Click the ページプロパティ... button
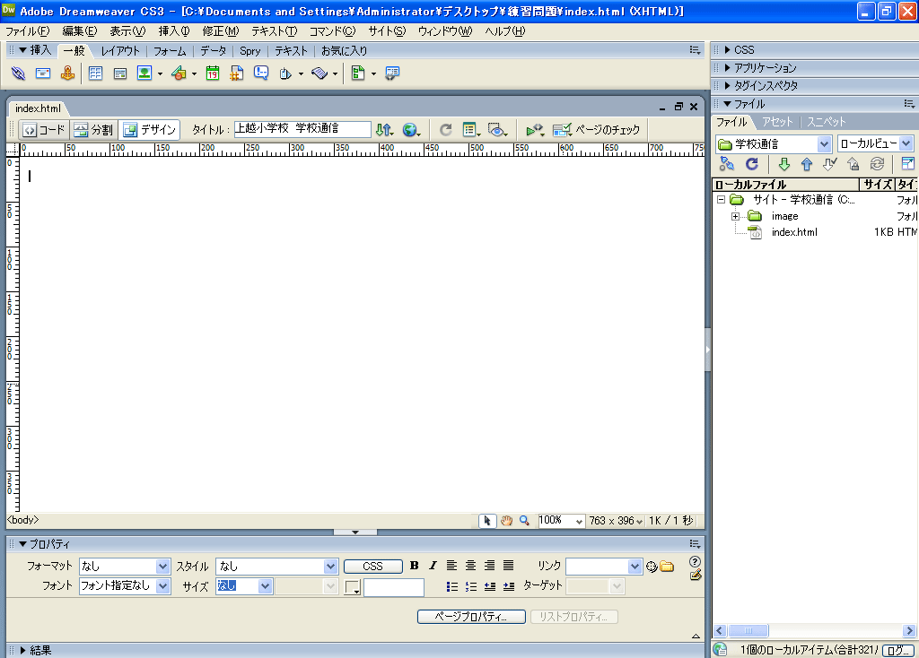This screenshot has height=658, width=919. 471,617
